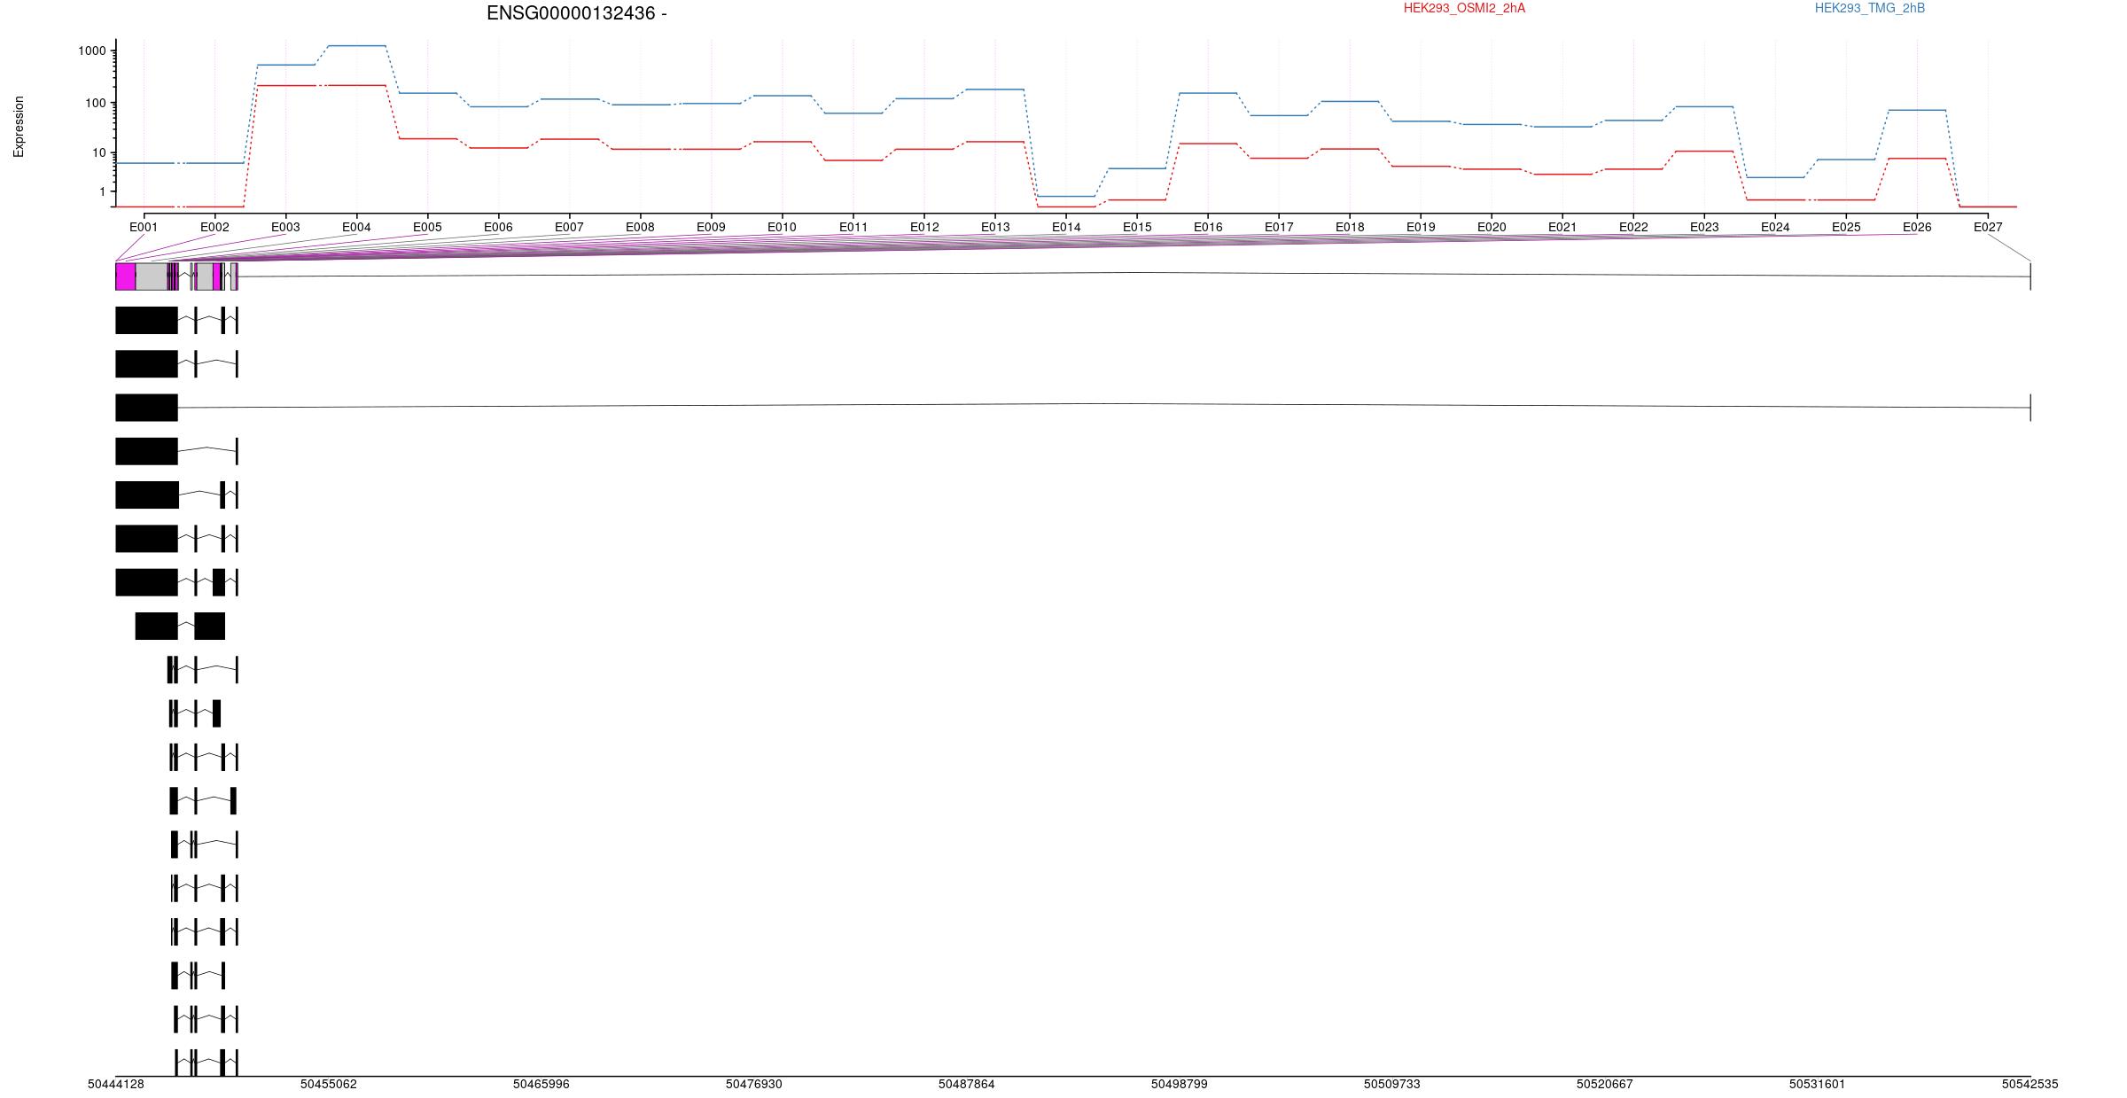2127x1098 pixels.
Task: Click exon label E020
Action: [x=1492, y=227]
